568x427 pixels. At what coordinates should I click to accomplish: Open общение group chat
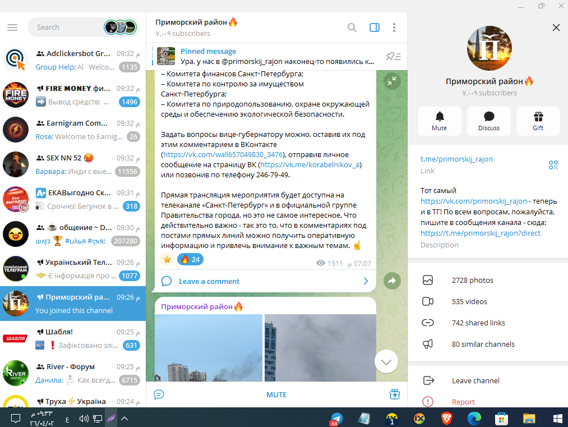[x=73, y=234]
